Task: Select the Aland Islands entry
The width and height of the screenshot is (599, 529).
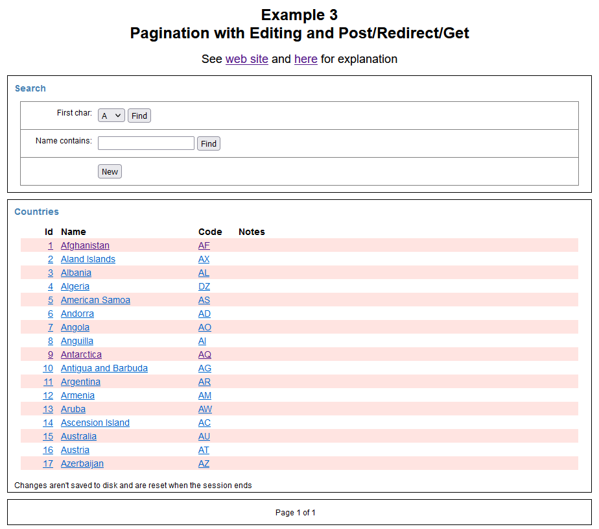Action: pos(88,259)
